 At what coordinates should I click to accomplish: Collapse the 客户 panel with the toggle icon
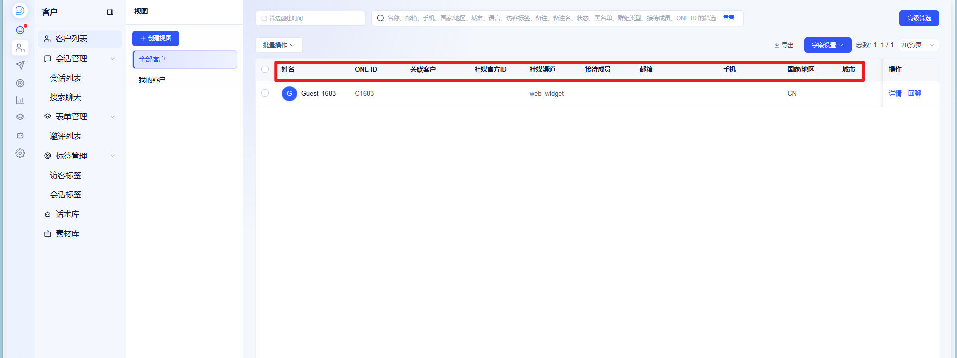click(110, 12)
